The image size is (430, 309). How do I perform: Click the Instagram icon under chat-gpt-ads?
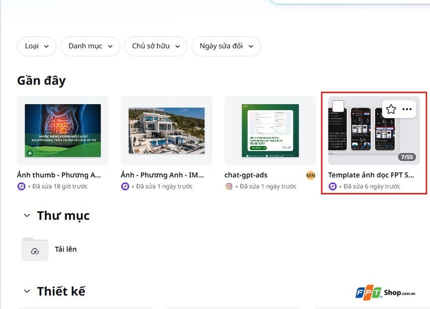click(229, 186)
